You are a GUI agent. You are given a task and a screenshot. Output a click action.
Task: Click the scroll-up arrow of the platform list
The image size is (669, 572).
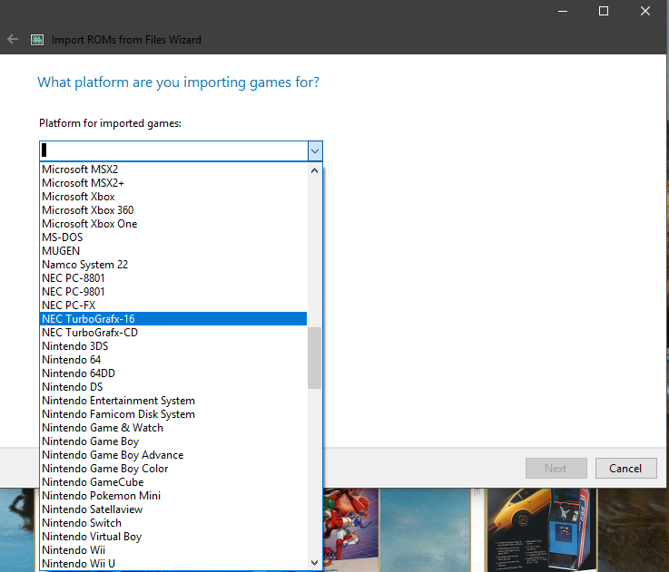314,170
